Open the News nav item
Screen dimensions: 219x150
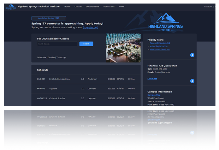122,7
